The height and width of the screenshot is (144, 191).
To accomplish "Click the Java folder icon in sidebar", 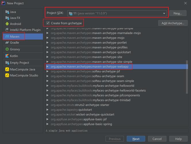I will click(x=7, y=12).
